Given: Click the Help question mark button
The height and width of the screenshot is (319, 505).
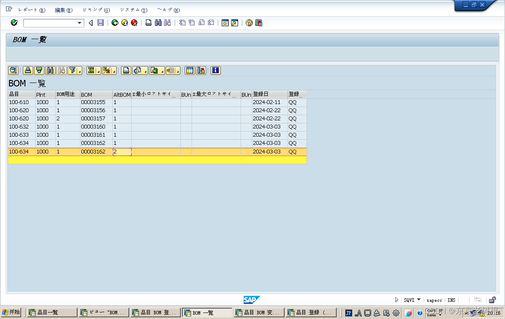Looking at the screenshot, I should coord(249,23).
